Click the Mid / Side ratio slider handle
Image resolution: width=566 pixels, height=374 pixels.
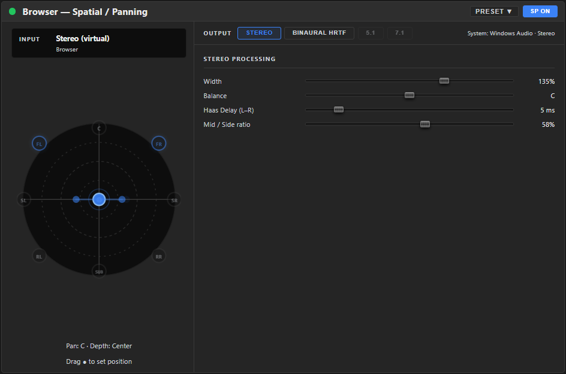tap(425, 124)
